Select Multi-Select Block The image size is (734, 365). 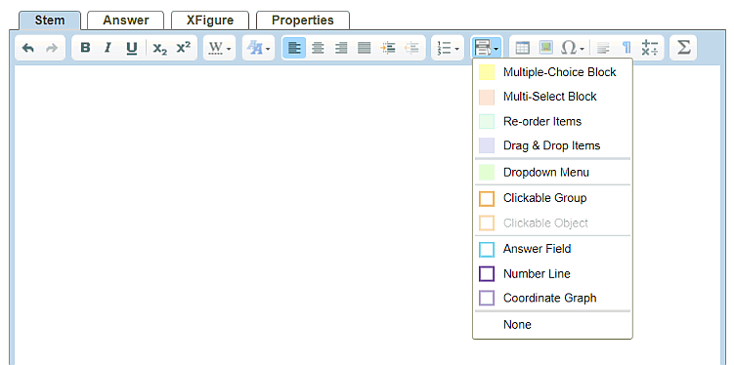[552, 97]
